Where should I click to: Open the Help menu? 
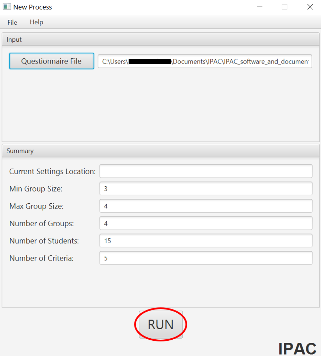coord(36,22)
